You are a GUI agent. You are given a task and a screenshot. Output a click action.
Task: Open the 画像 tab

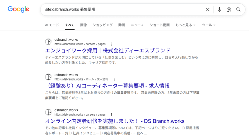click(x=83, y=25)
